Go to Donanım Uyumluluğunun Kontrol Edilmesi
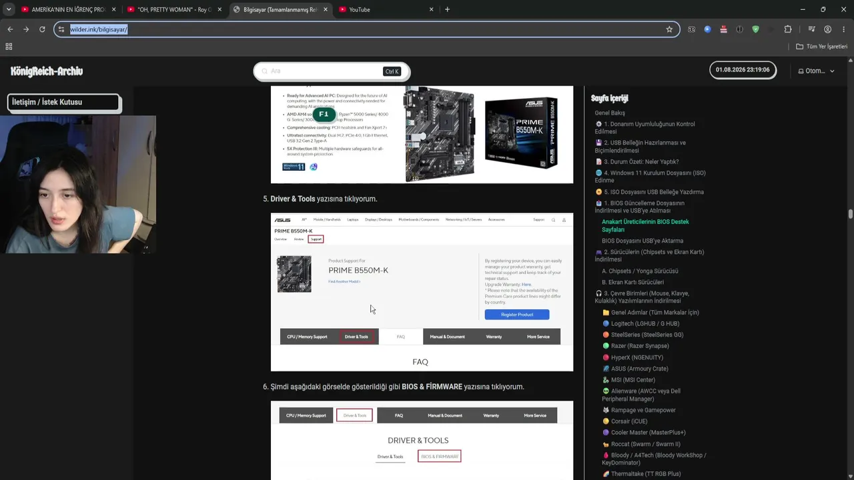Screen dimensions: 854x480 point(645,127)
